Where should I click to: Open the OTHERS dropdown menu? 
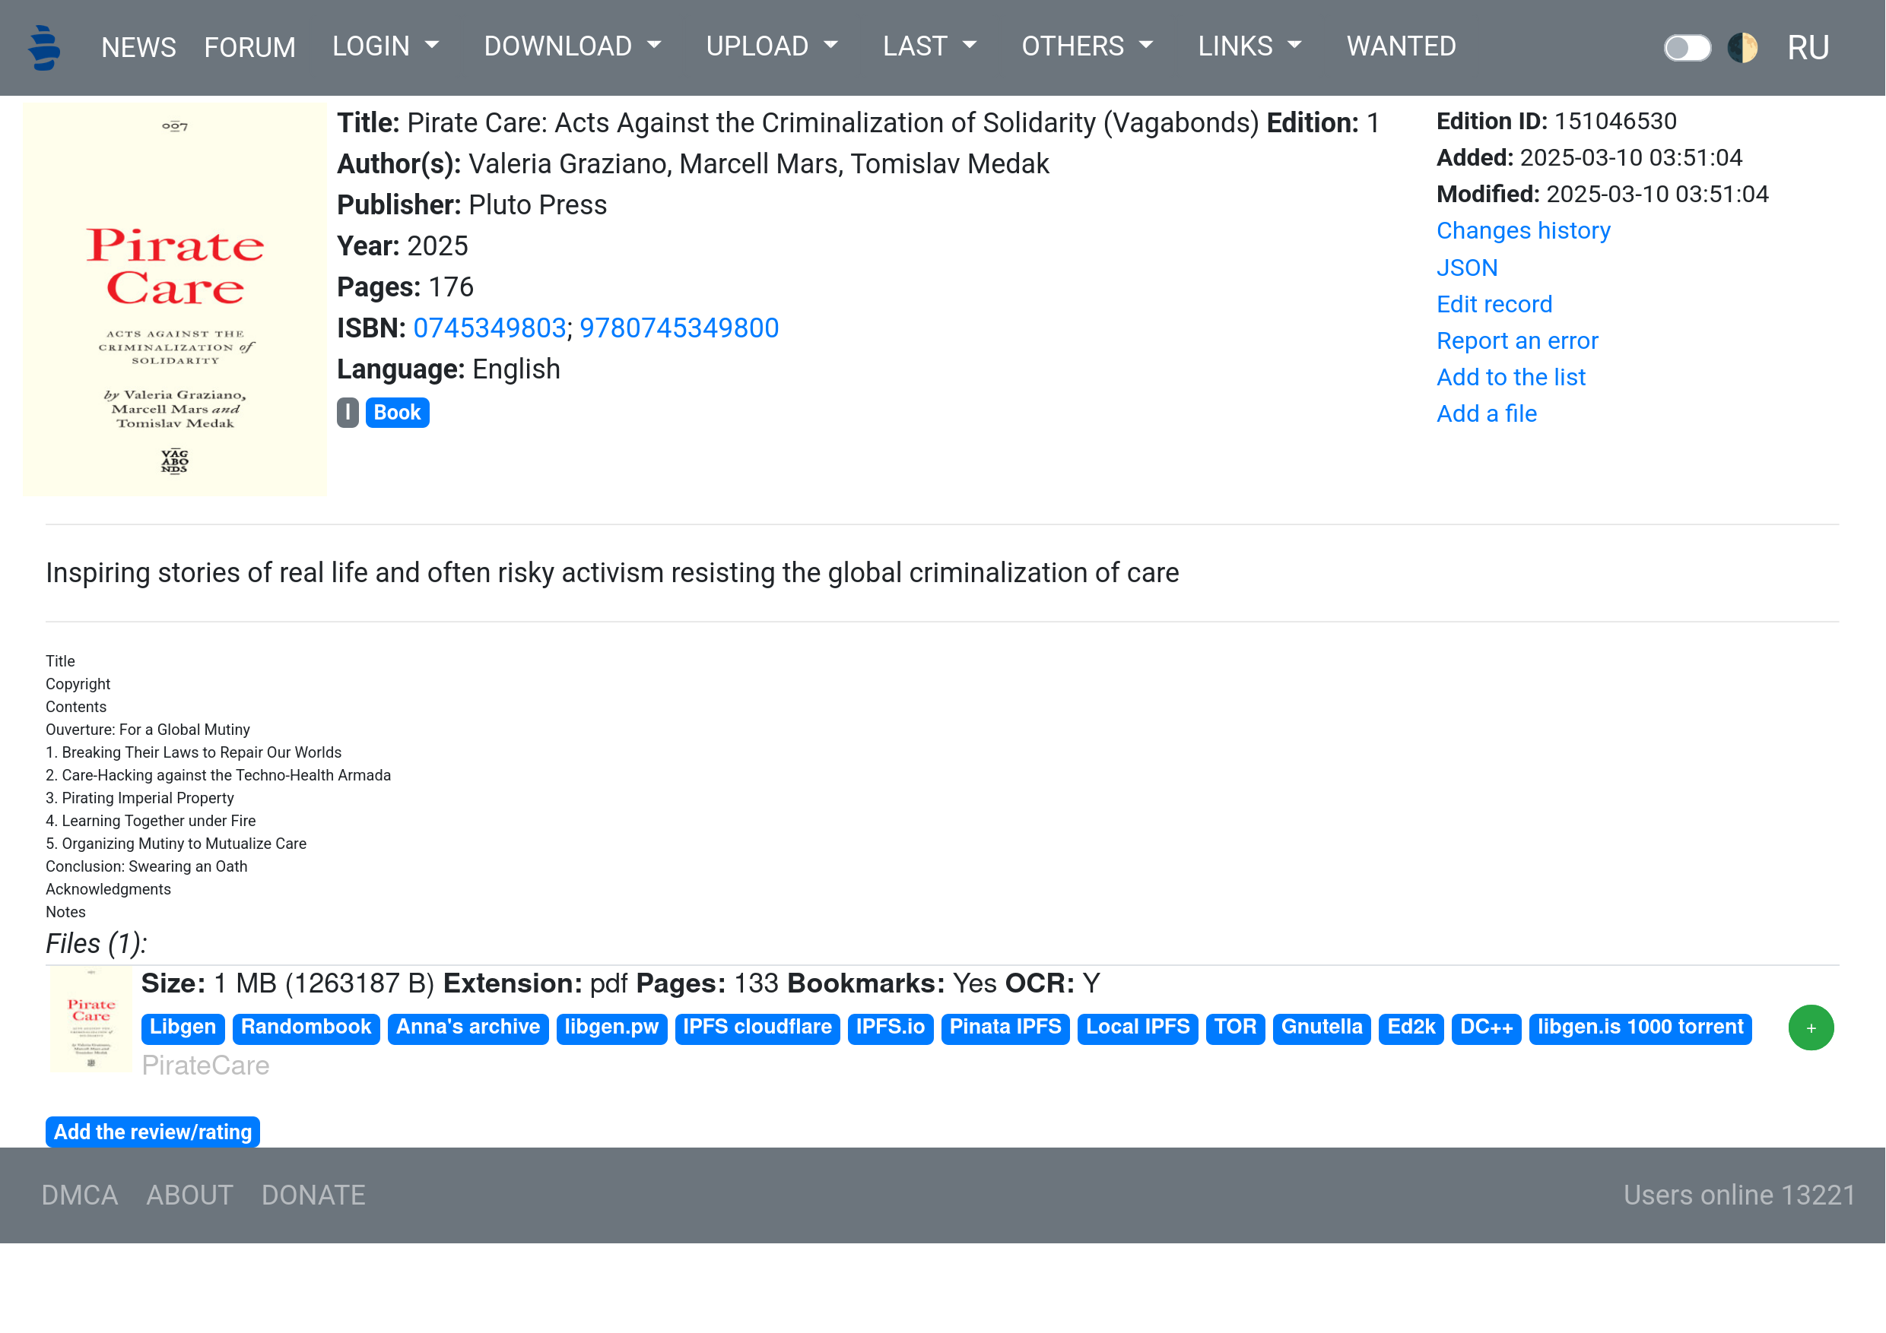pos(1087,47)
